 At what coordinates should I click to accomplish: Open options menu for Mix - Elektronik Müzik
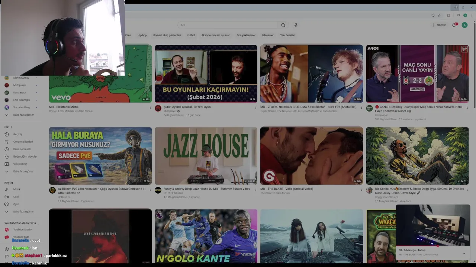pyautogui.click(x=150, y=107)
